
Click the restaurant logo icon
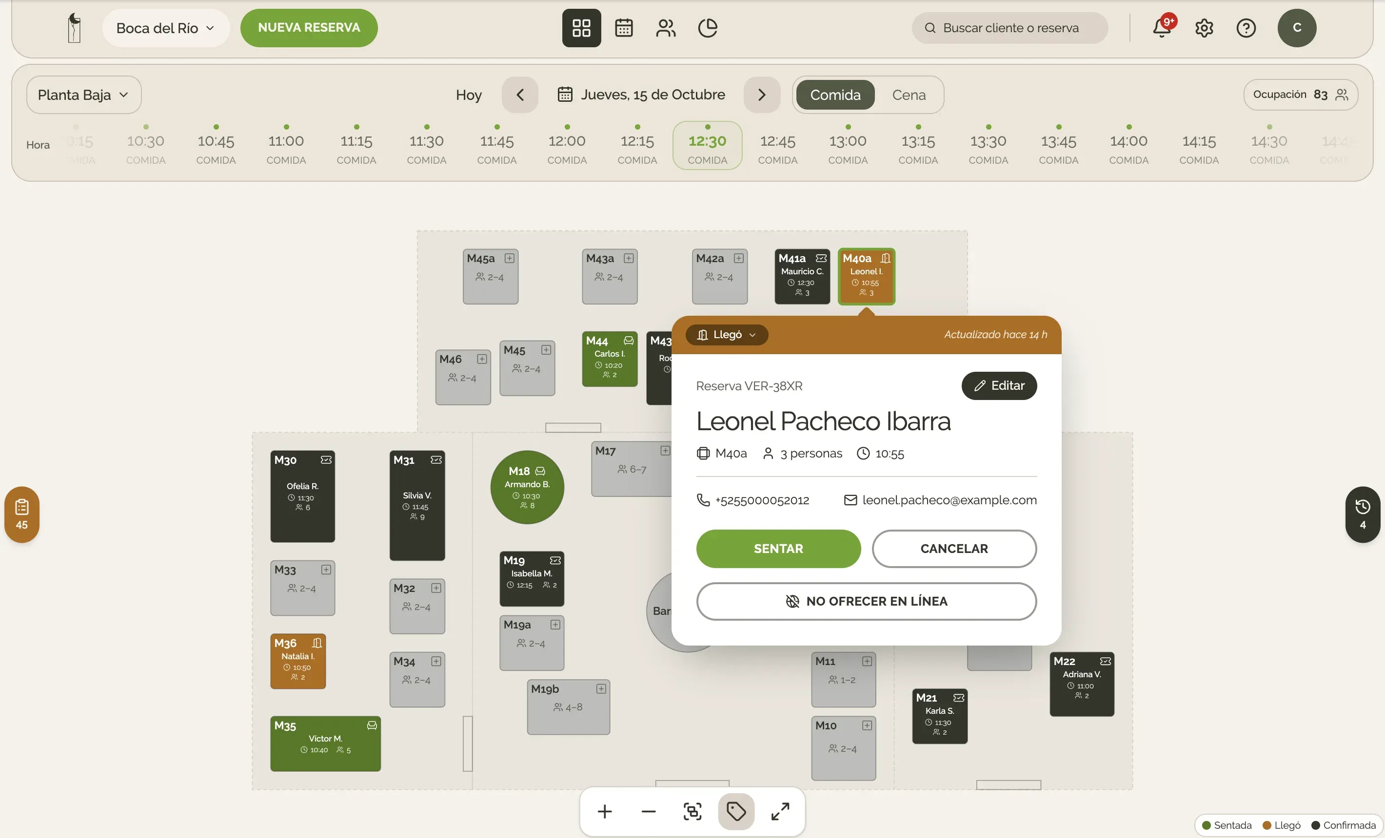click(x=74, y=27)
